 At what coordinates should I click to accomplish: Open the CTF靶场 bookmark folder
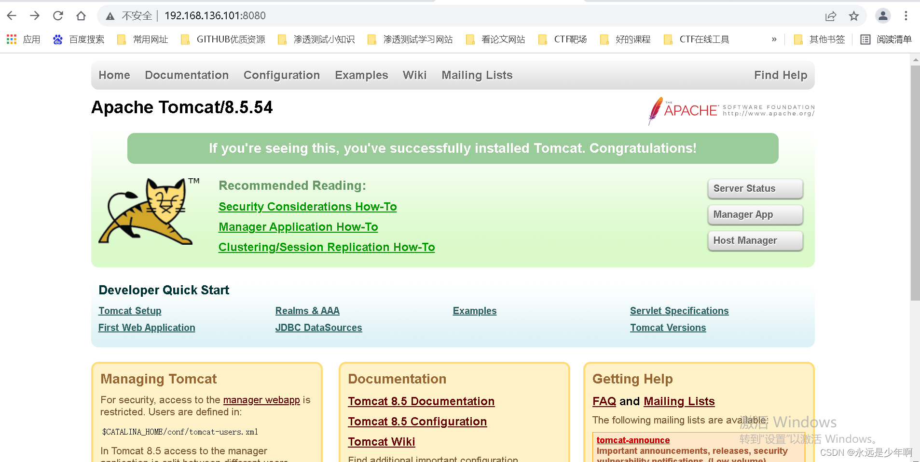[x=563, y=40]
